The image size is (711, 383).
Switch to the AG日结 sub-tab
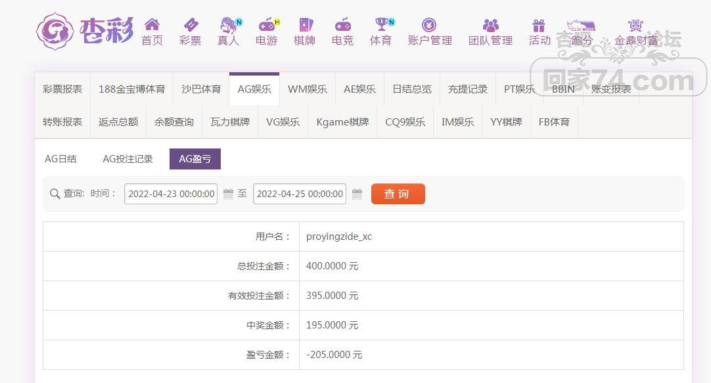(x=60, y=159)
